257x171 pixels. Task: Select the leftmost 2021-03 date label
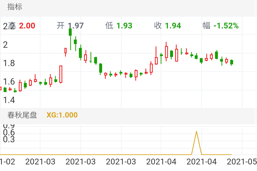pyautogui.click(x=40, y=162)
